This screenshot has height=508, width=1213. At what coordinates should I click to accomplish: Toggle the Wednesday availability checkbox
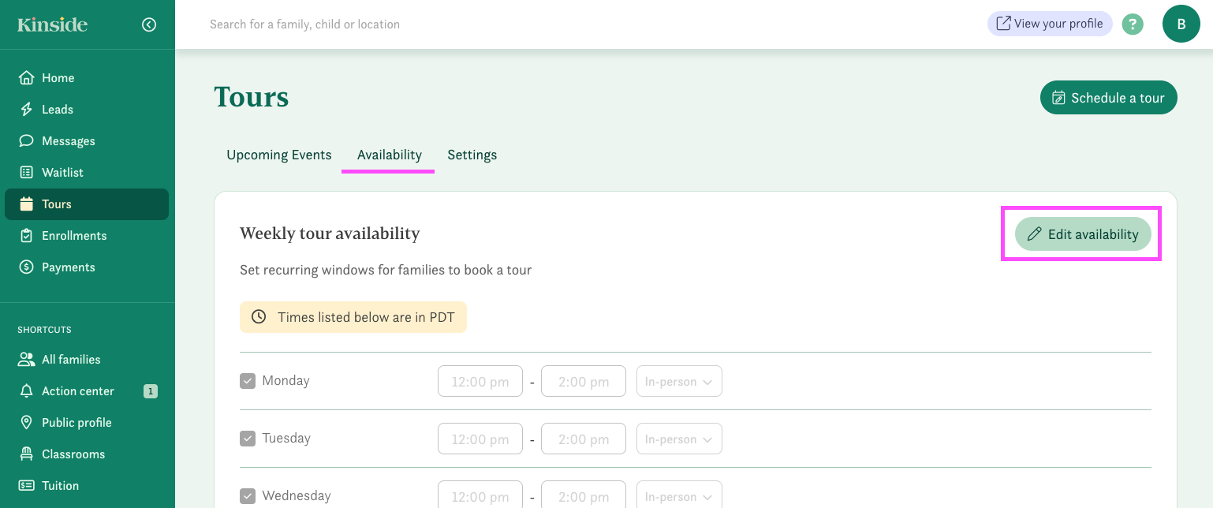click(x=248, y=496)
